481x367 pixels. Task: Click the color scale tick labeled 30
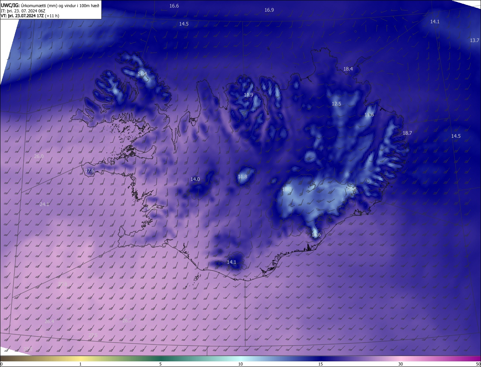pos(401,364)
